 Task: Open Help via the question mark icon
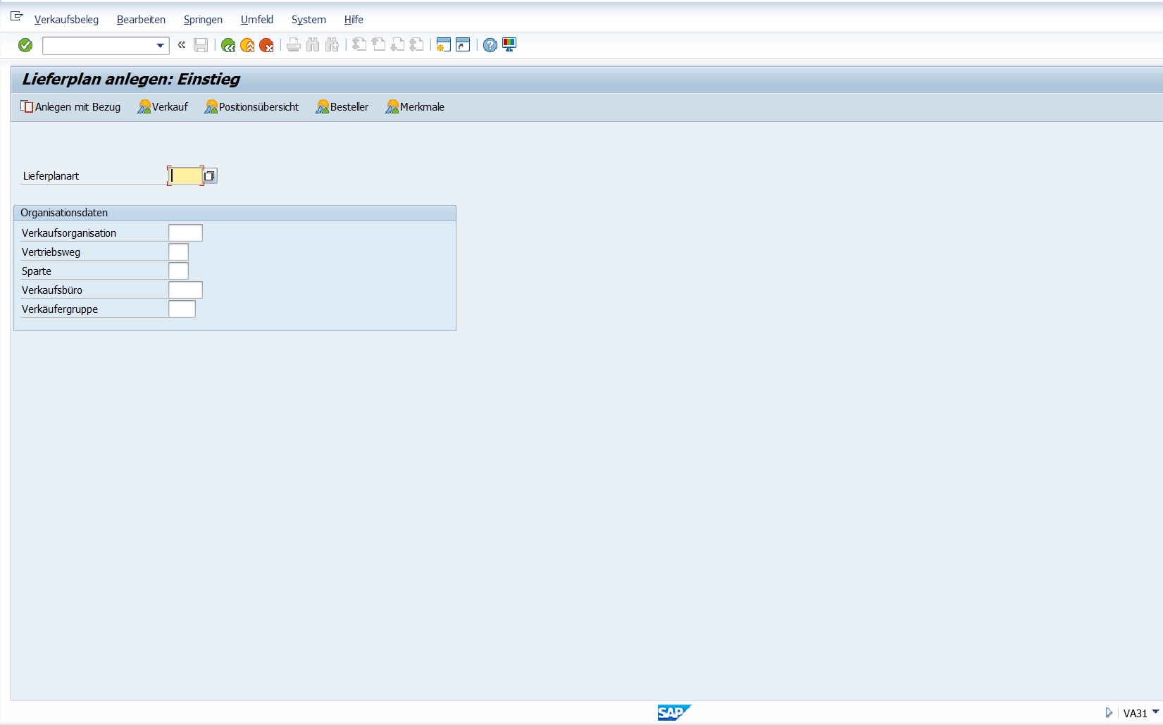pyautogui.click(x=490, y=45)
